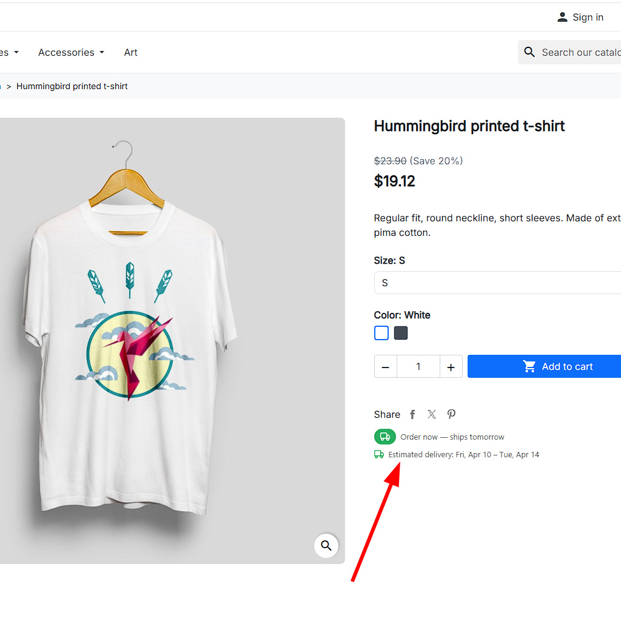Click the person icon beside Sign in
The height and width of the screenshot is (621, 621).
(562, 17)
